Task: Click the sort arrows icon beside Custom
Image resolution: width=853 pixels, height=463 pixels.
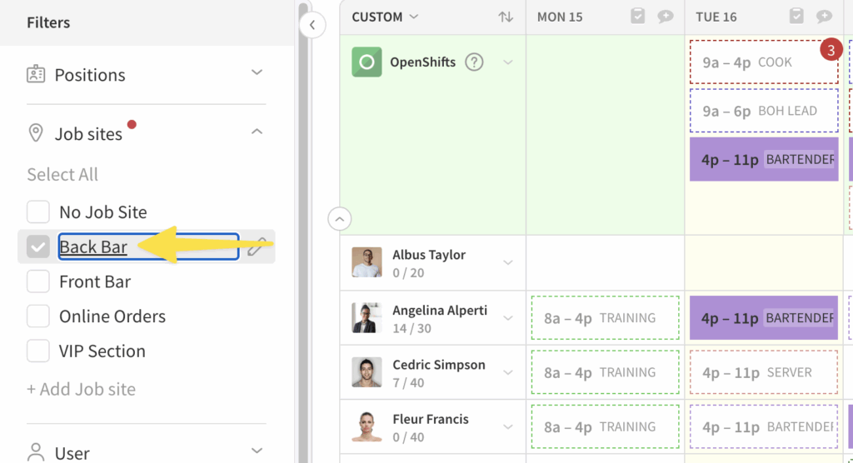Action: pyautogui.click(x=506, y=17)
